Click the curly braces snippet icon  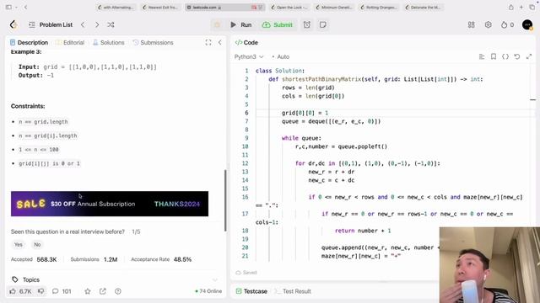pos(505,56)
